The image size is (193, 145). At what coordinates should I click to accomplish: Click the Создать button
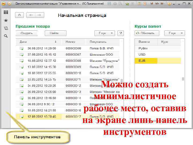(x=27, y=33)
